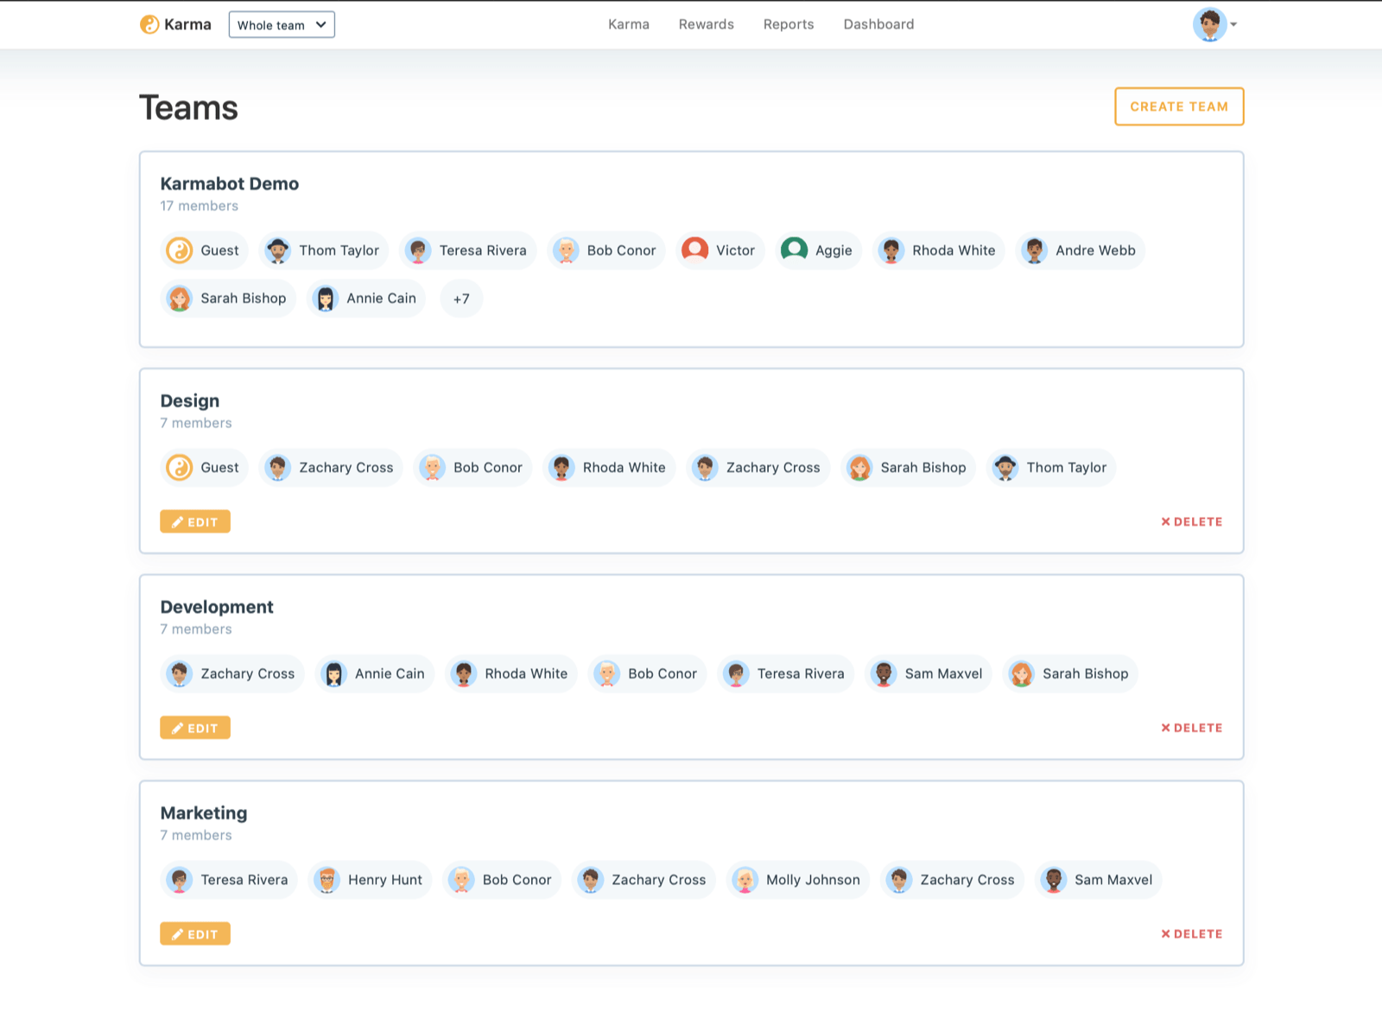Click Annie Cain's avatar in Karmabot Demo
Screen dimensions: 1382x1036
(325, 299)
